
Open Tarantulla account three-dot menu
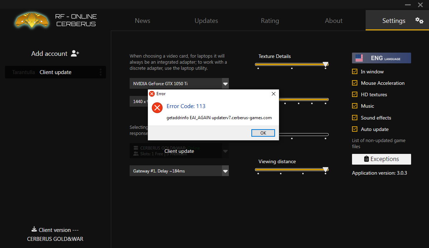(x=101, y=72)
